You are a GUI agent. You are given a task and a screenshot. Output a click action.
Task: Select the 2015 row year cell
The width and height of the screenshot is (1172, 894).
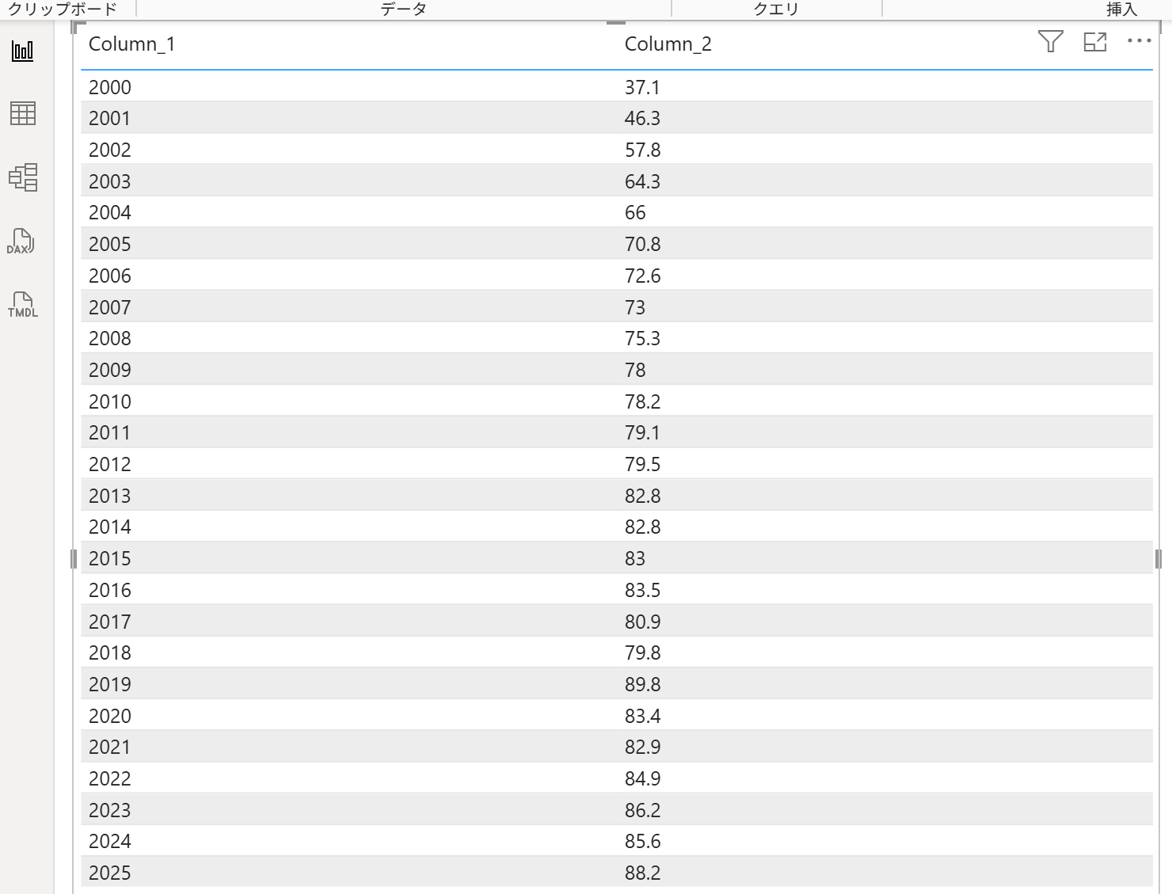110,559
